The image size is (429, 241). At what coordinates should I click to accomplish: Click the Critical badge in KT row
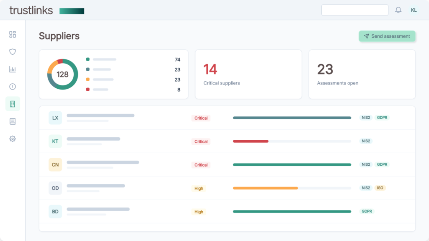[x=201, y=141]
